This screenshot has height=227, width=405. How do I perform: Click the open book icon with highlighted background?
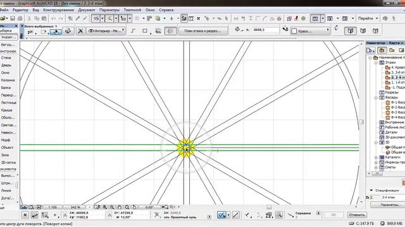point(350,31)
